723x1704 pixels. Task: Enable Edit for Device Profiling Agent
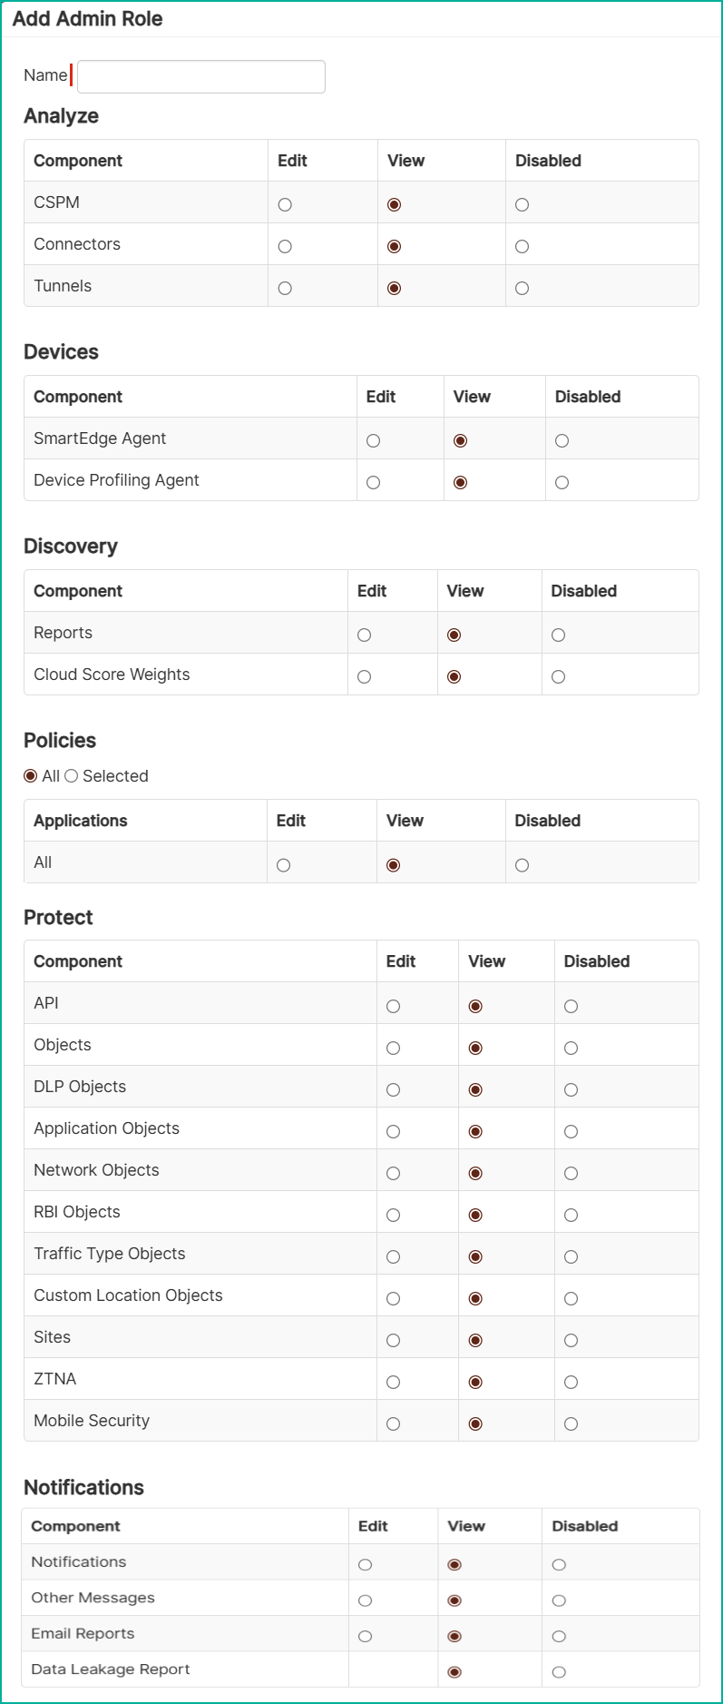tap(373, 483)
